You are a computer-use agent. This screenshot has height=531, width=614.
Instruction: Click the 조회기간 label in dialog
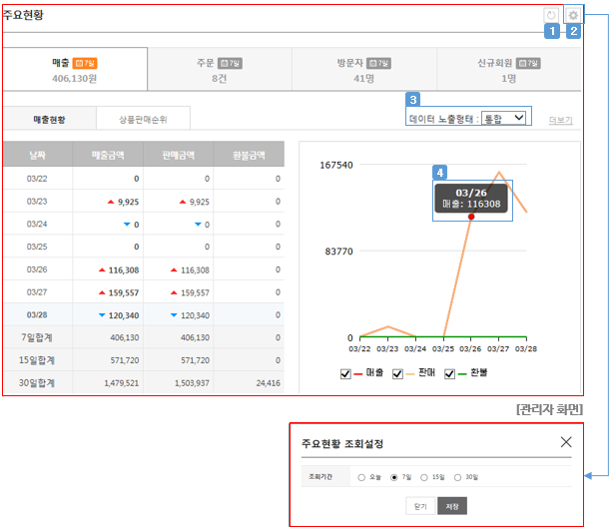pos(320,476)
